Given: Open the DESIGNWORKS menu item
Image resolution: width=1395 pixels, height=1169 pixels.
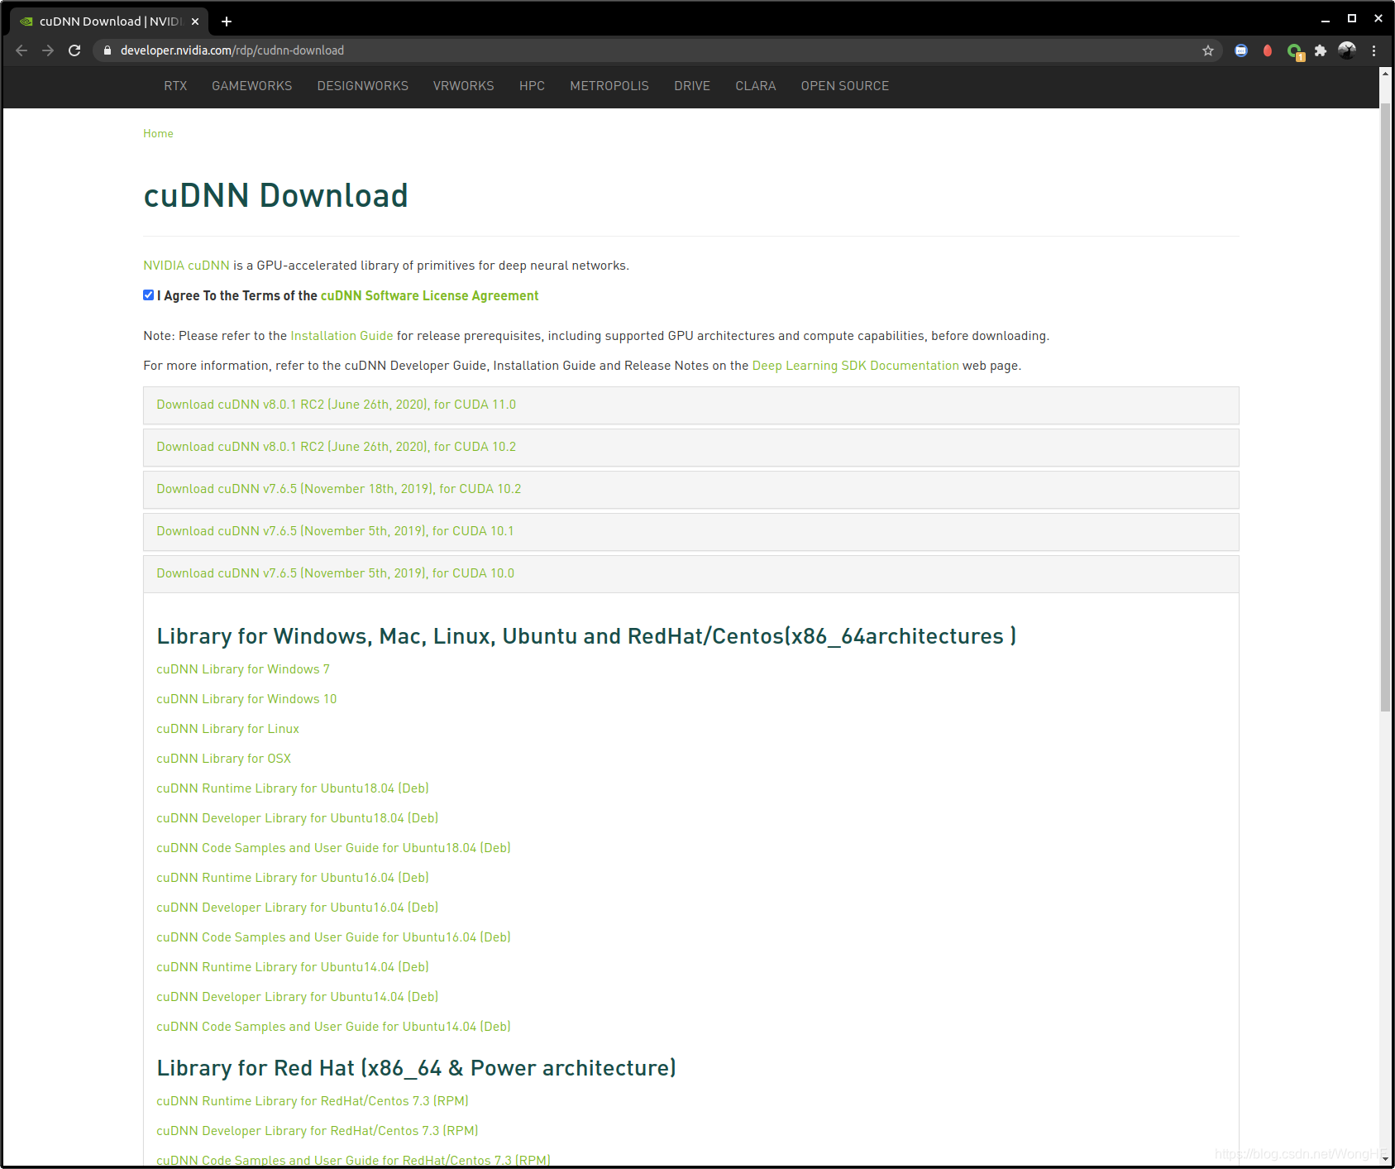Looking at the screenshot, I should click(x=363, y=86).
